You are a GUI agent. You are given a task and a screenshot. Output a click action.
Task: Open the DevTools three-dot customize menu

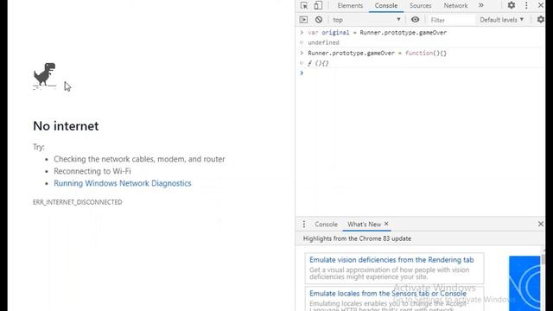(526, 5)
